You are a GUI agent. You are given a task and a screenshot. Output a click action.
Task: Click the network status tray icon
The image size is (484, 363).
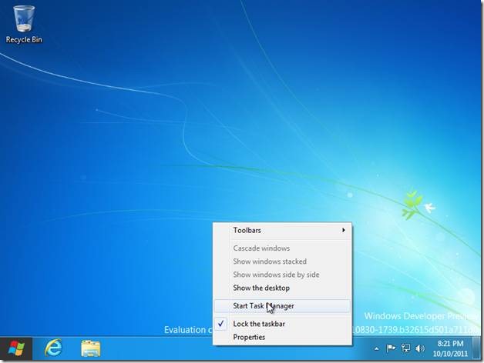(x=405, y=348)
